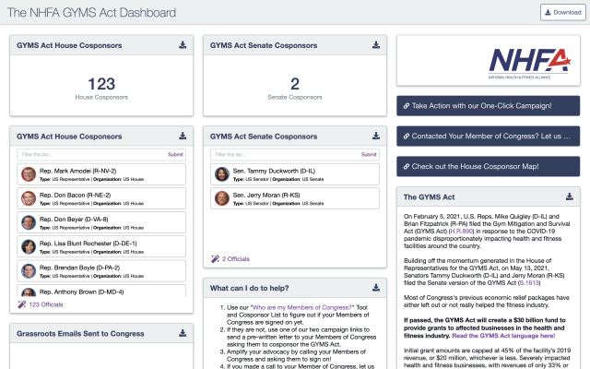
Task: Download The GYMS Act text card
Action: [x=570, y=196]
